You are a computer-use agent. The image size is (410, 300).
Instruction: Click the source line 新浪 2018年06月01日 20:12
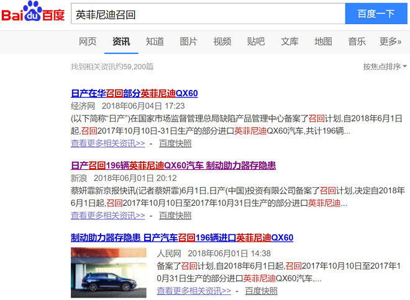(x=124, y=178)
